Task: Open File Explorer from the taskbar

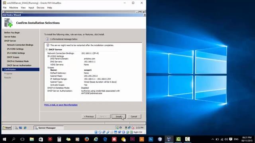Action: click(x=32, y=139)
